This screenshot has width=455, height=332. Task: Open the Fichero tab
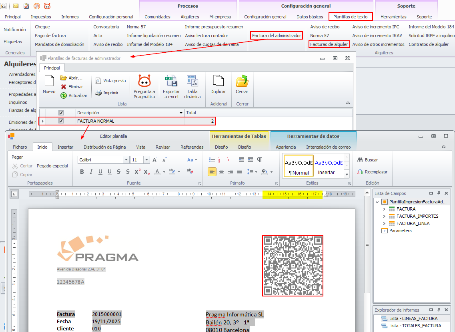[x=20, y=147]
